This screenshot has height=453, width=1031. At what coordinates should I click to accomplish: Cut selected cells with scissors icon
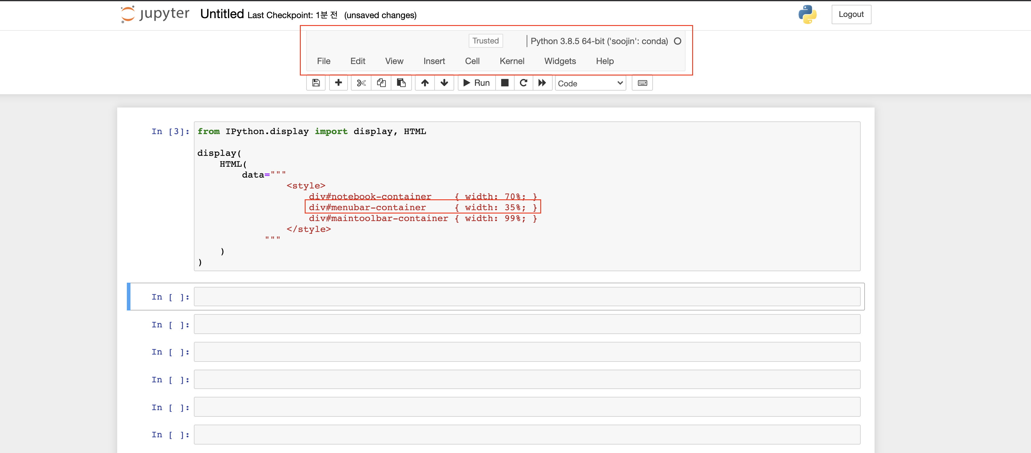[361, 83]
